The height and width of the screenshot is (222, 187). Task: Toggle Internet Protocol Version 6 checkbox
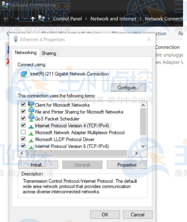click(x=23, y=146)
